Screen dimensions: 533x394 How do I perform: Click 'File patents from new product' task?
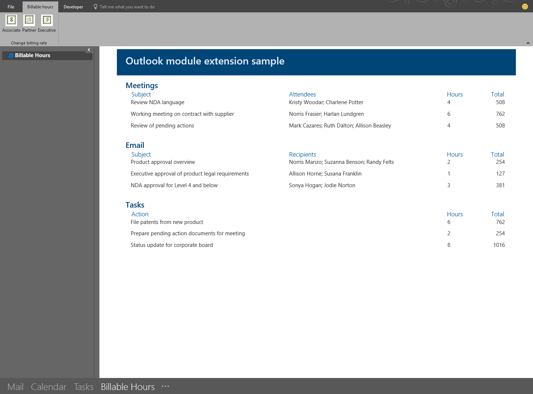click(167, 222)
